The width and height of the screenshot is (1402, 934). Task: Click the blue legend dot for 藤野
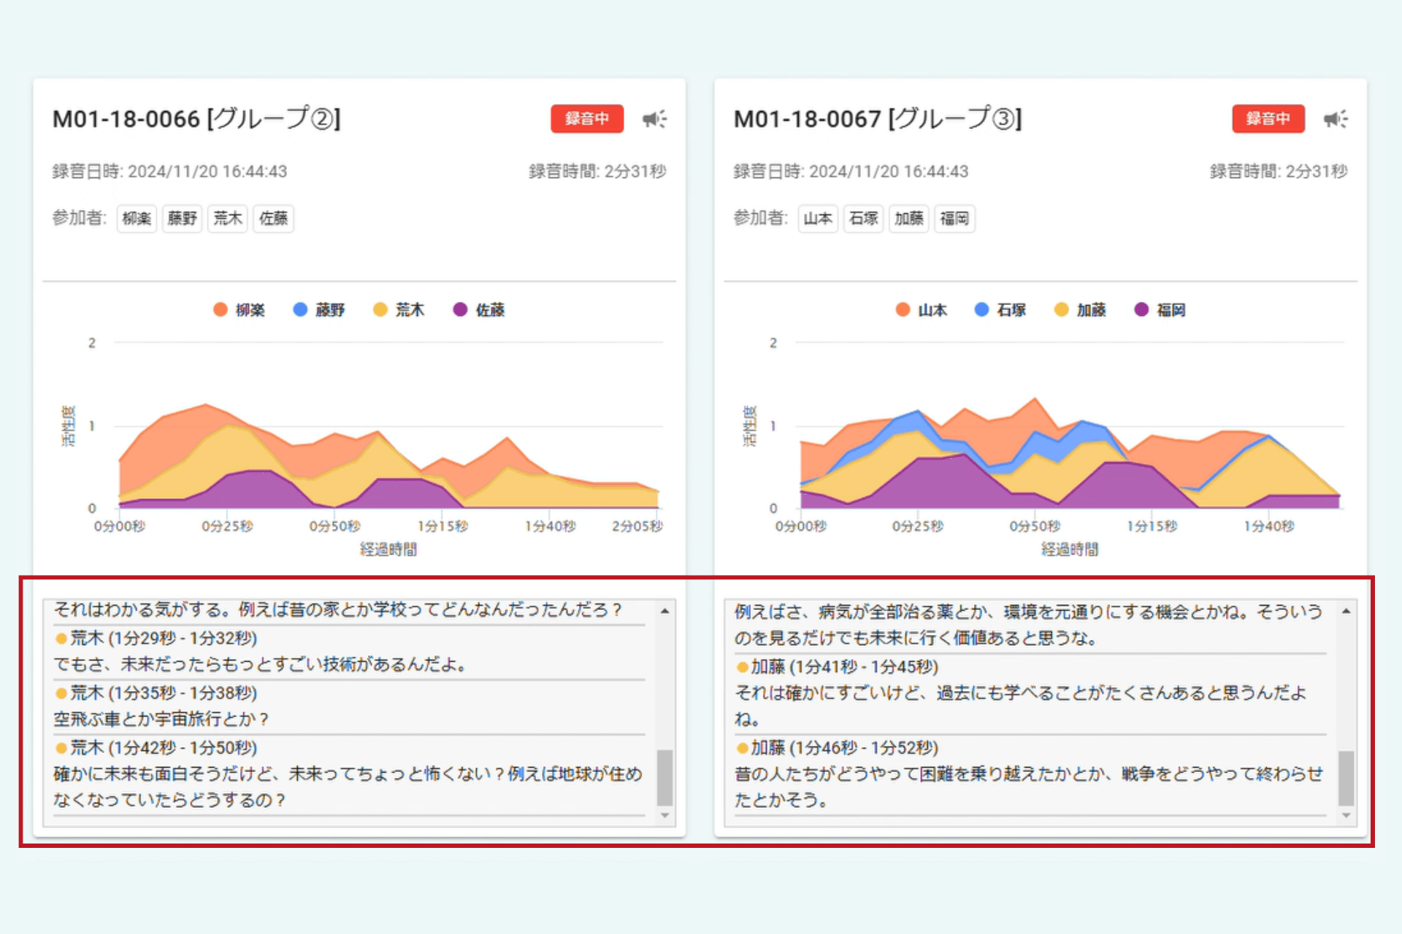[x=299, y=309]
